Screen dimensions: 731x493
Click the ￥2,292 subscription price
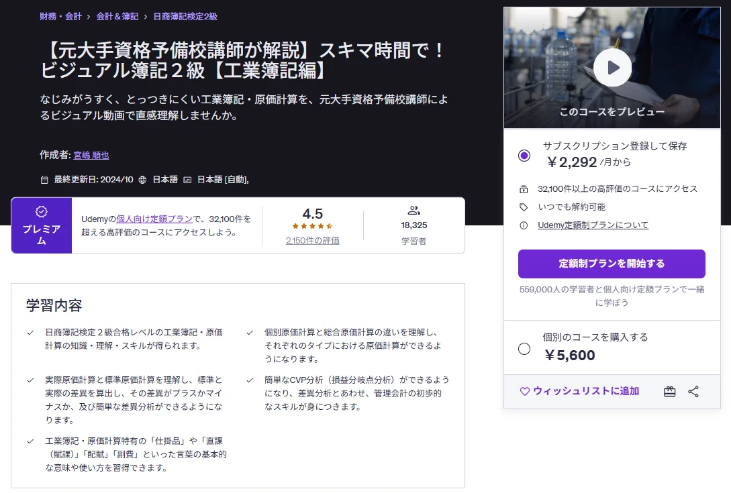[x=572, y=162]
